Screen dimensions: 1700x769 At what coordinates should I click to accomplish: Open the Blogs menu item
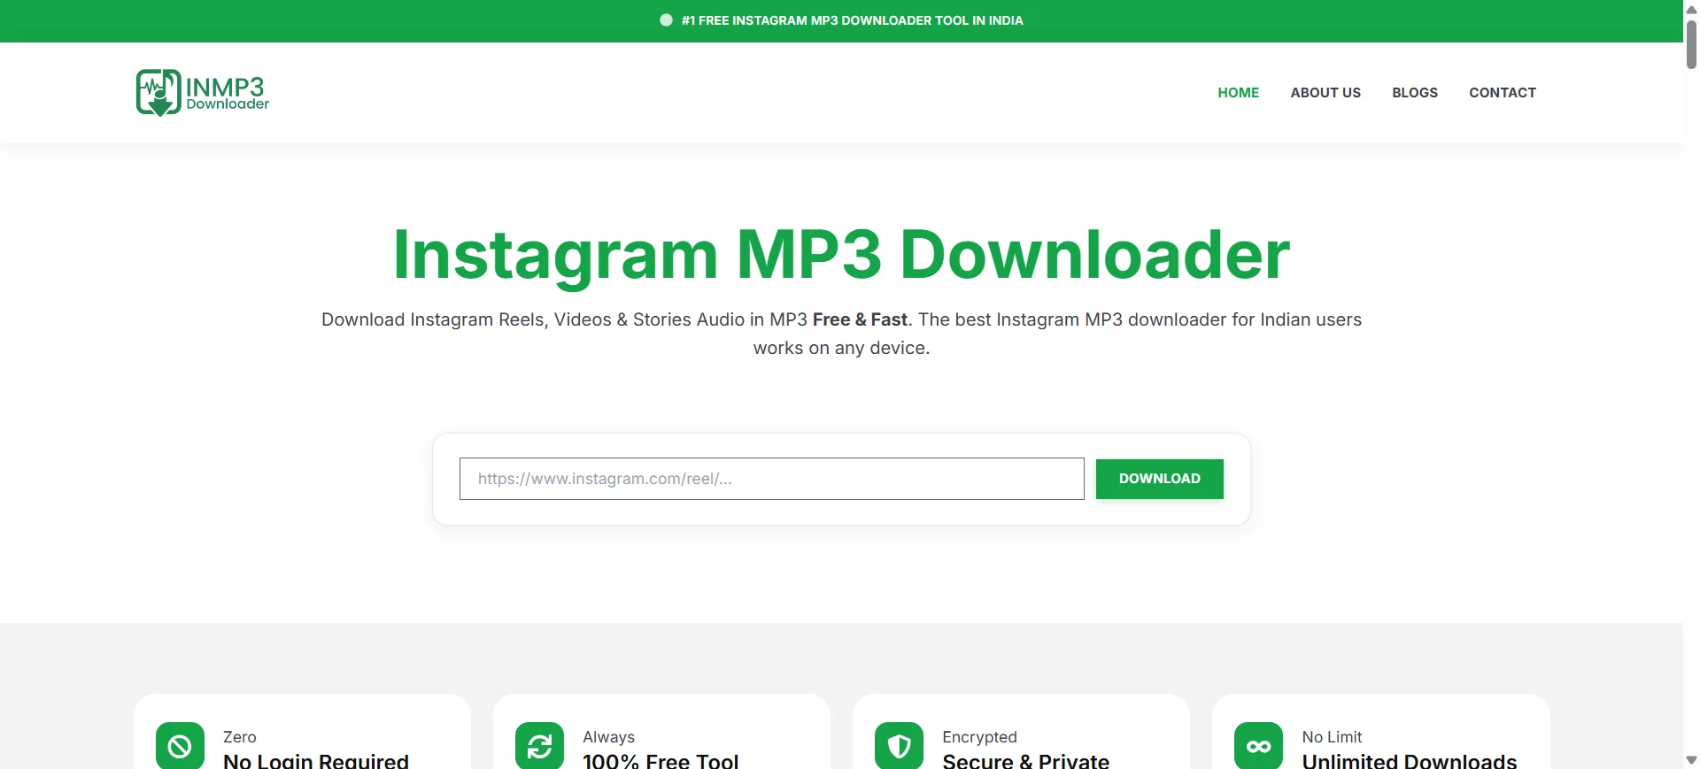tap(1415, 93)
